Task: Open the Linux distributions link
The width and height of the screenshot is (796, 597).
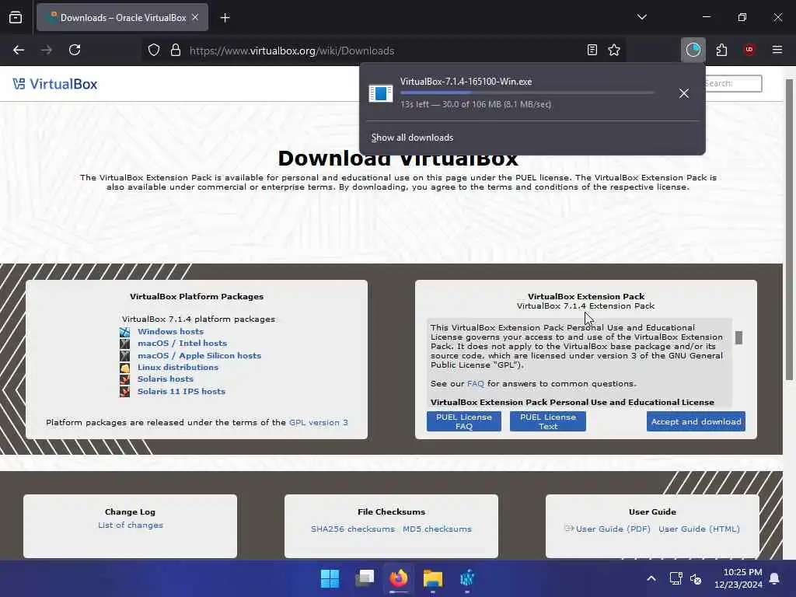Action: click(x=178, y=367)
